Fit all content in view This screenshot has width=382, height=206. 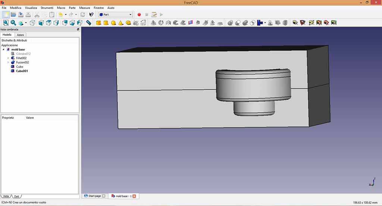tap(6, 23)
